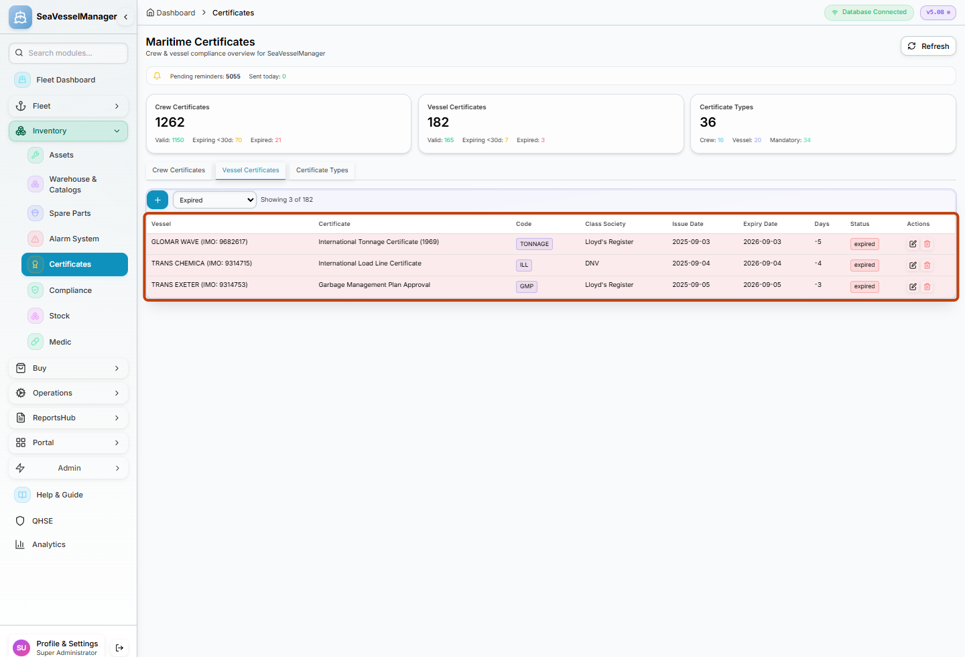Click Garbage Management Plan Approval text
The image size is (965, 657).
click(x=375, y=285)
